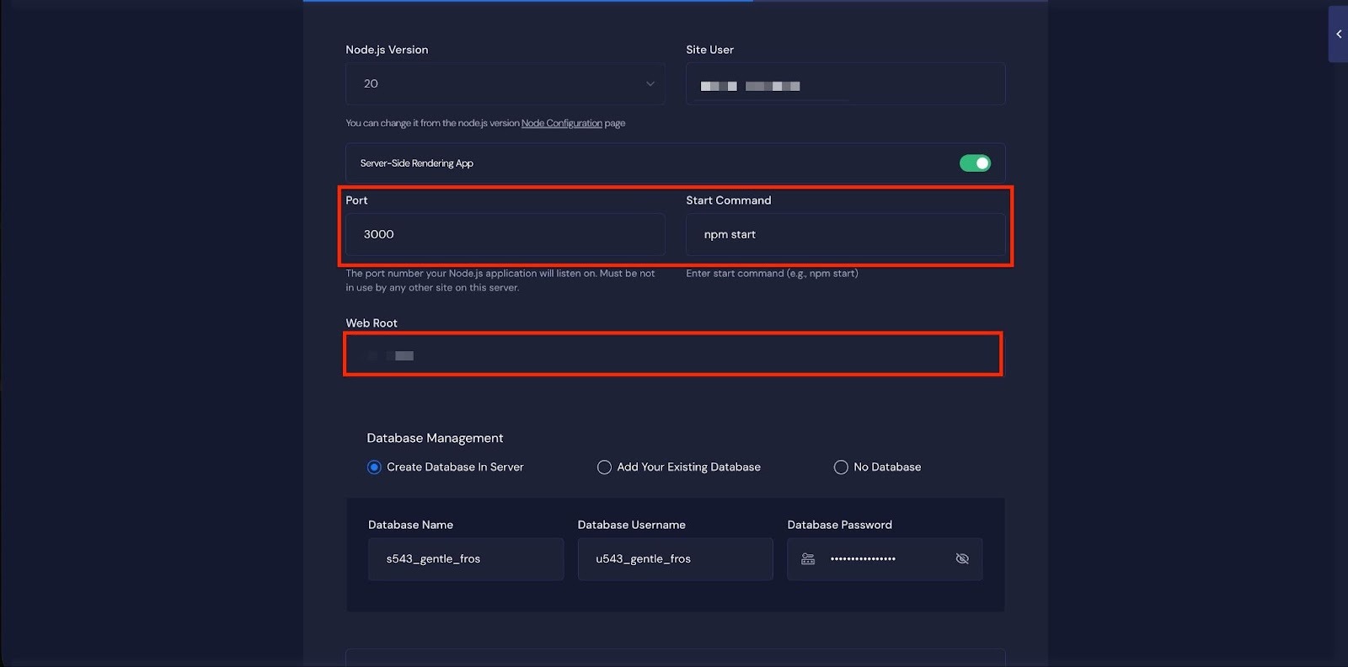Click the key icon in Database Password field
The height and width of the screenshot is (667, 1348).
(x=808, y=559)
